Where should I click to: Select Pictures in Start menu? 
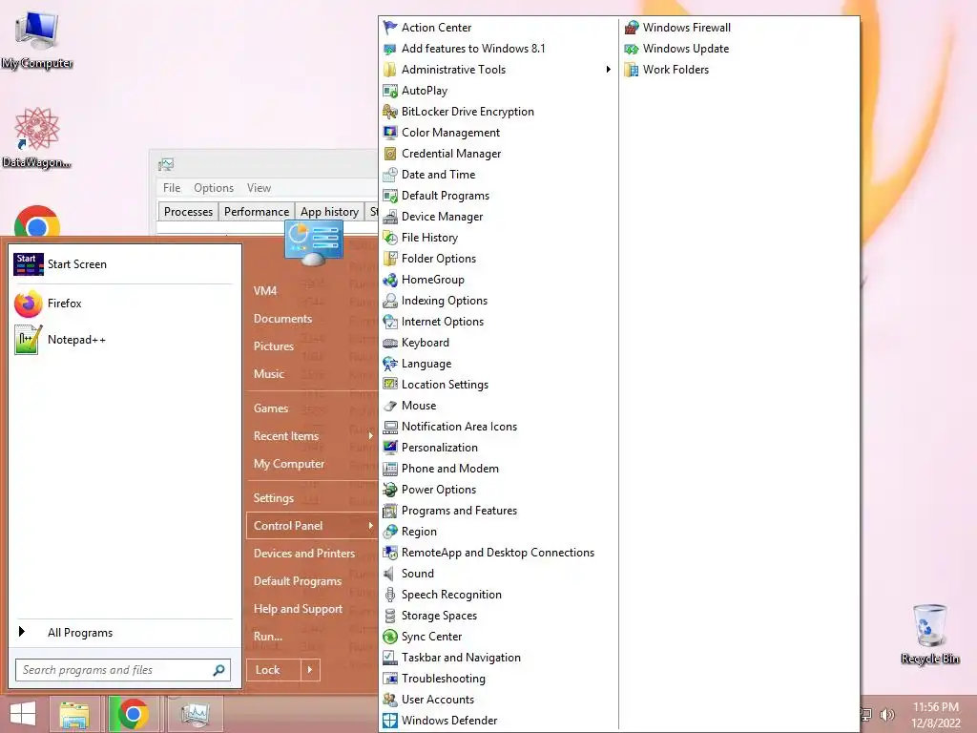[274, 346]
